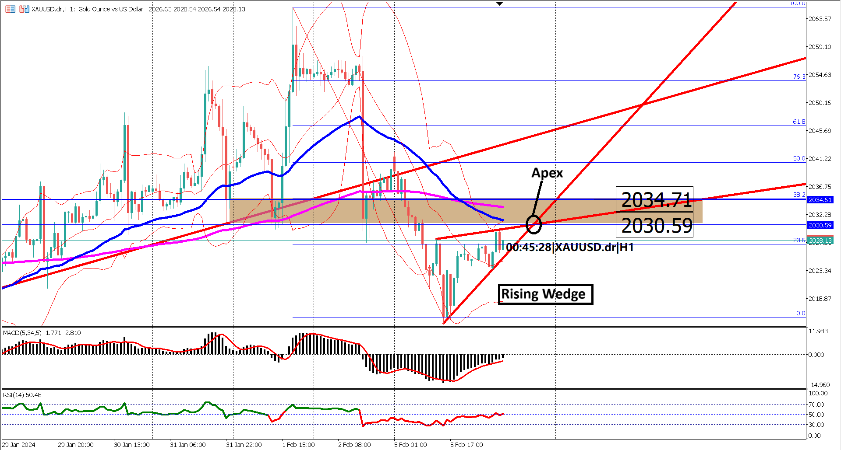
Task: Click the Rising Wedge label box
Action: pos(545,294)
